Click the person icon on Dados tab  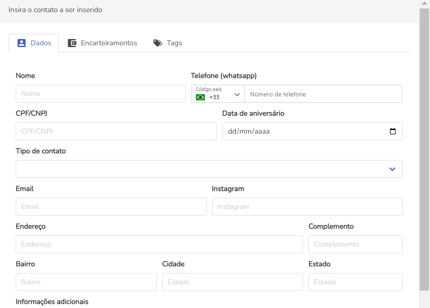click(22, 43)
